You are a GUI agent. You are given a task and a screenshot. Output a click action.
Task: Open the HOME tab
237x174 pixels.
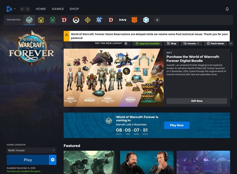coord(41,9)
